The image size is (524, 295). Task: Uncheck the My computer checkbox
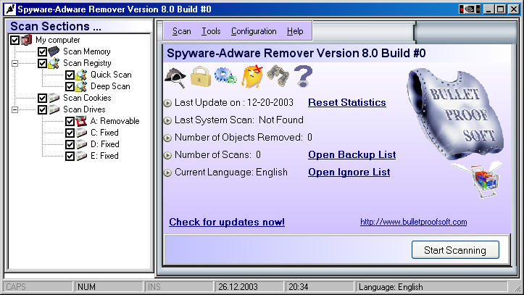[14, 40]
